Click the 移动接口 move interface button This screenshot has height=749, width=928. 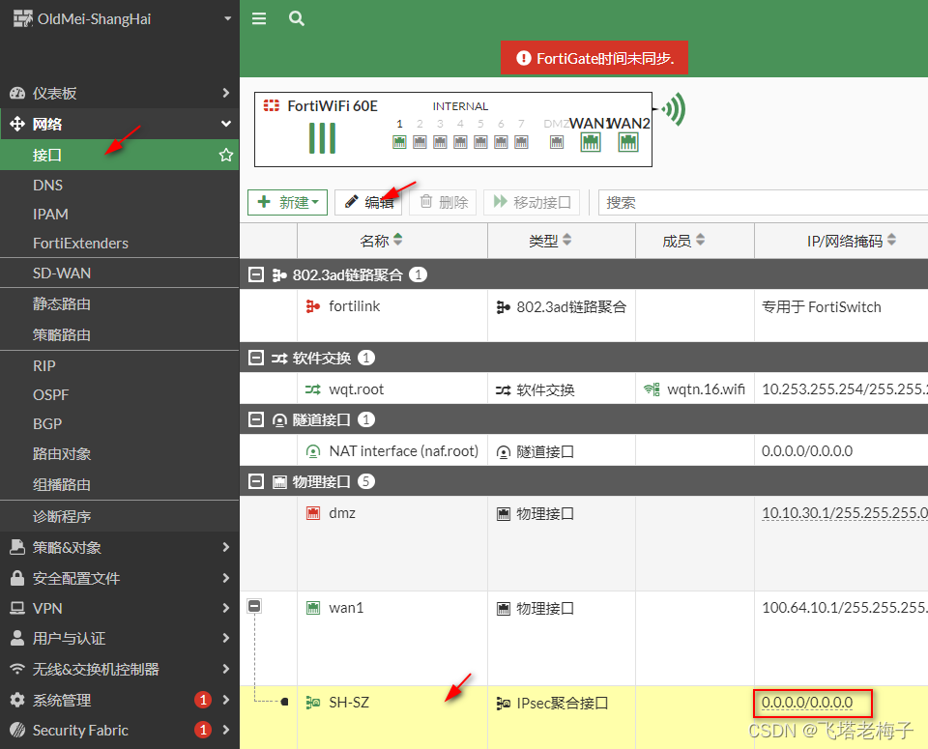click(x=532, y=202)
